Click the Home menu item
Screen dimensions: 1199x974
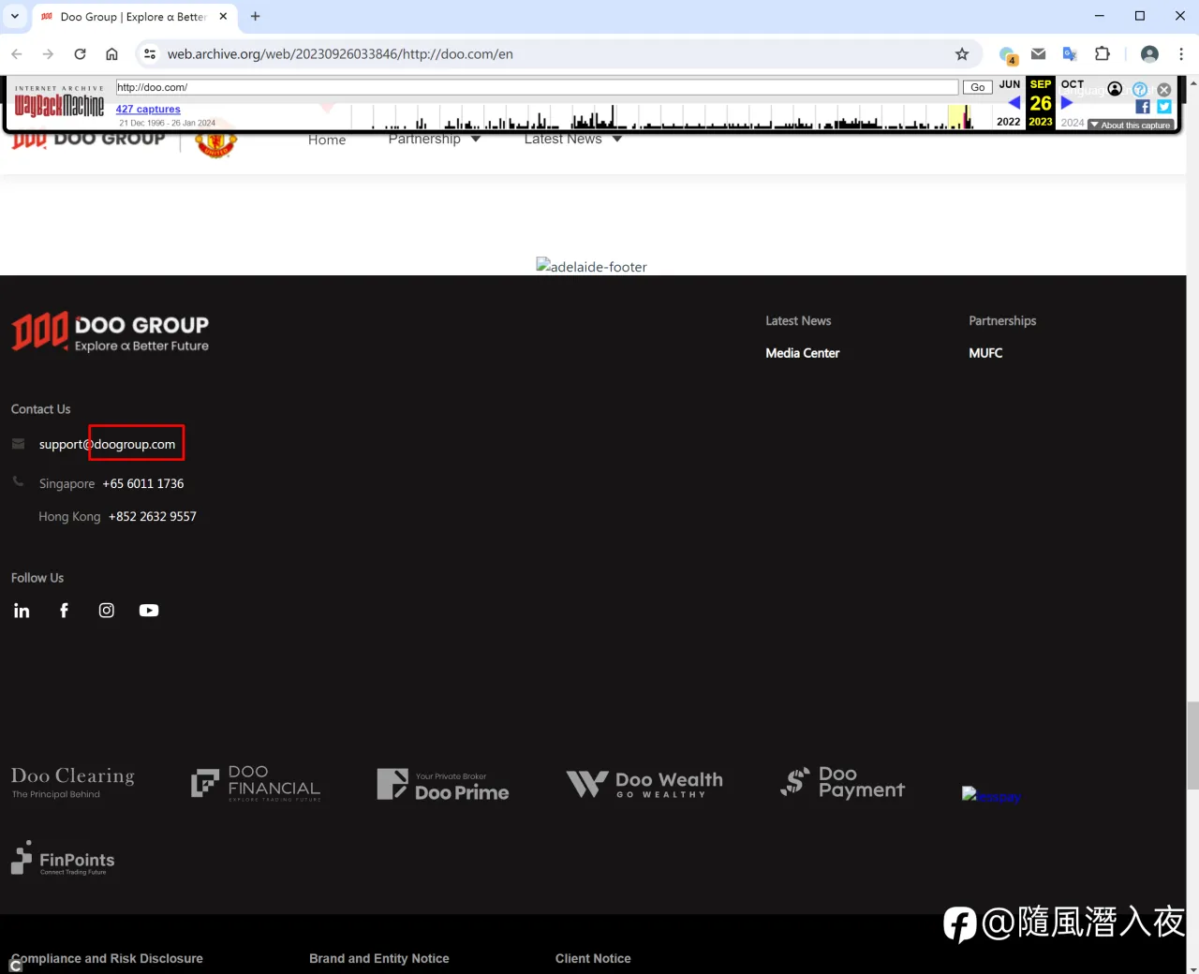pyautogui.click(x=327, y=140)
